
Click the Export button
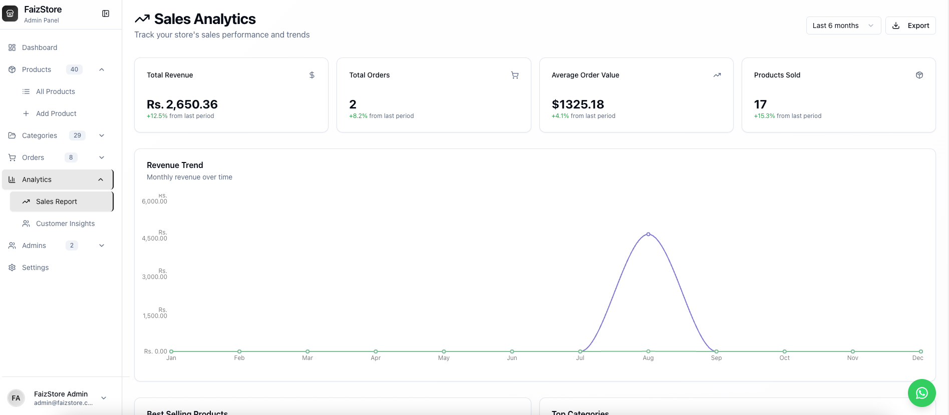click(910, 25)
